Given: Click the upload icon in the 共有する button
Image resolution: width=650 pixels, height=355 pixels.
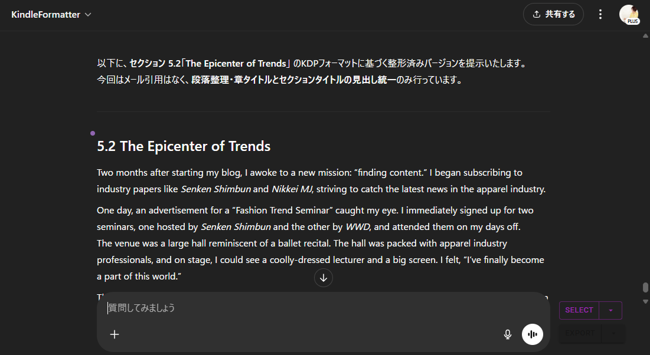Looking at the screenshot, I should pos(537,14).
